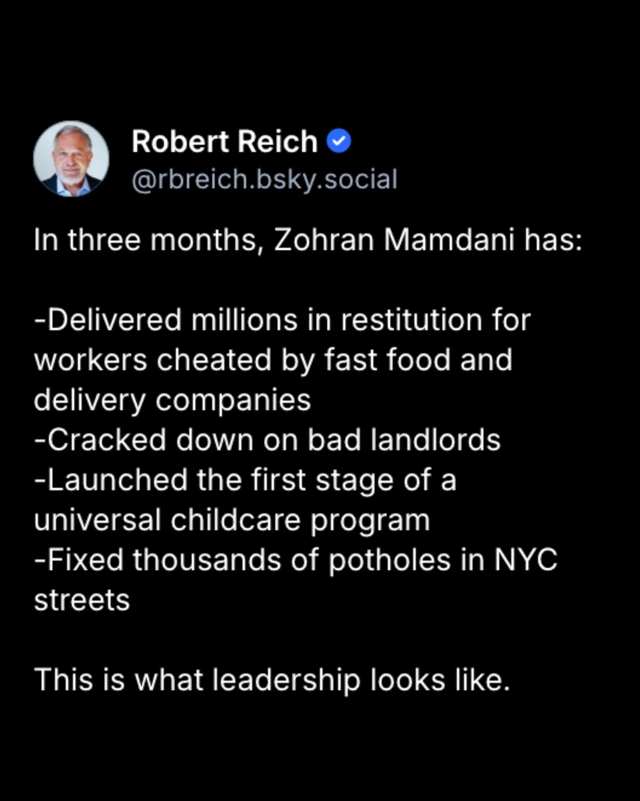Click the "Delivered millions in restitution for" line
This screenshot has height=801, width=640.
(283, 320)
